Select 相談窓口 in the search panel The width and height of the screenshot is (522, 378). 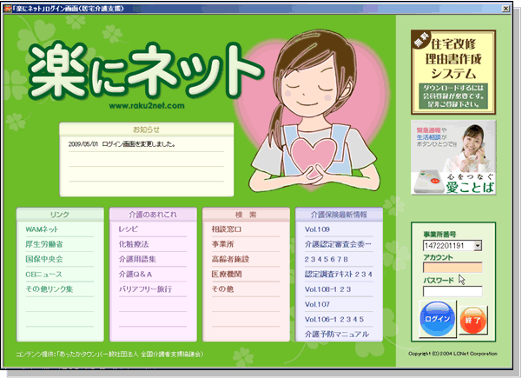[x=227, y=229]
